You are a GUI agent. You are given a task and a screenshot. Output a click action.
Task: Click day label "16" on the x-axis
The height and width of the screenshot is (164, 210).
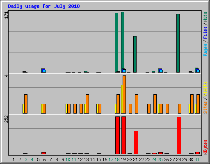coord(105,159)
